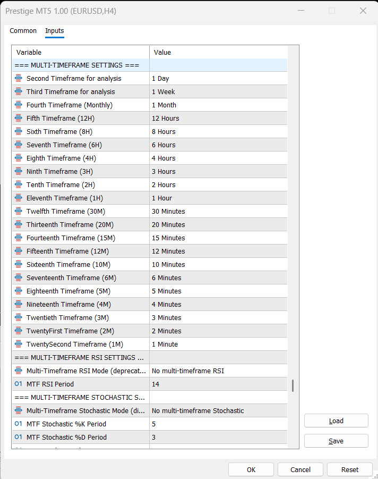Open the 1 Week value dropdown
378x479 pixels.
pos(218,91)
